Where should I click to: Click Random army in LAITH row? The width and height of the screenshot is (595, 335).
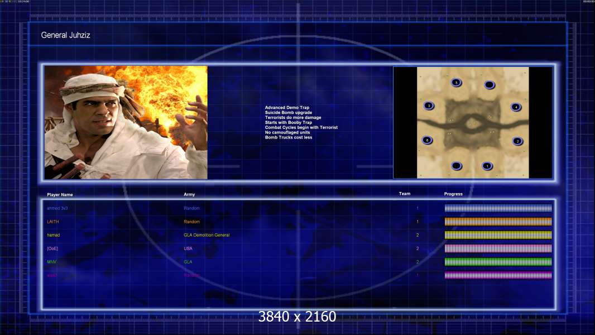(x=191, y=222)
